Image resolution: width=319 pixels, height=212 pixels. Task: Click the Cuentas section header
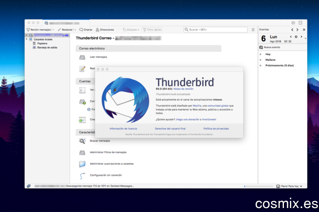[x=85, y=81]
